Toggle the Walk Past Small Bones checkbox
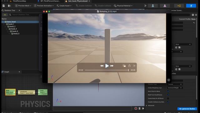This screenshot has height=113, width=200. pyautogui.click(x=168, y=95)
